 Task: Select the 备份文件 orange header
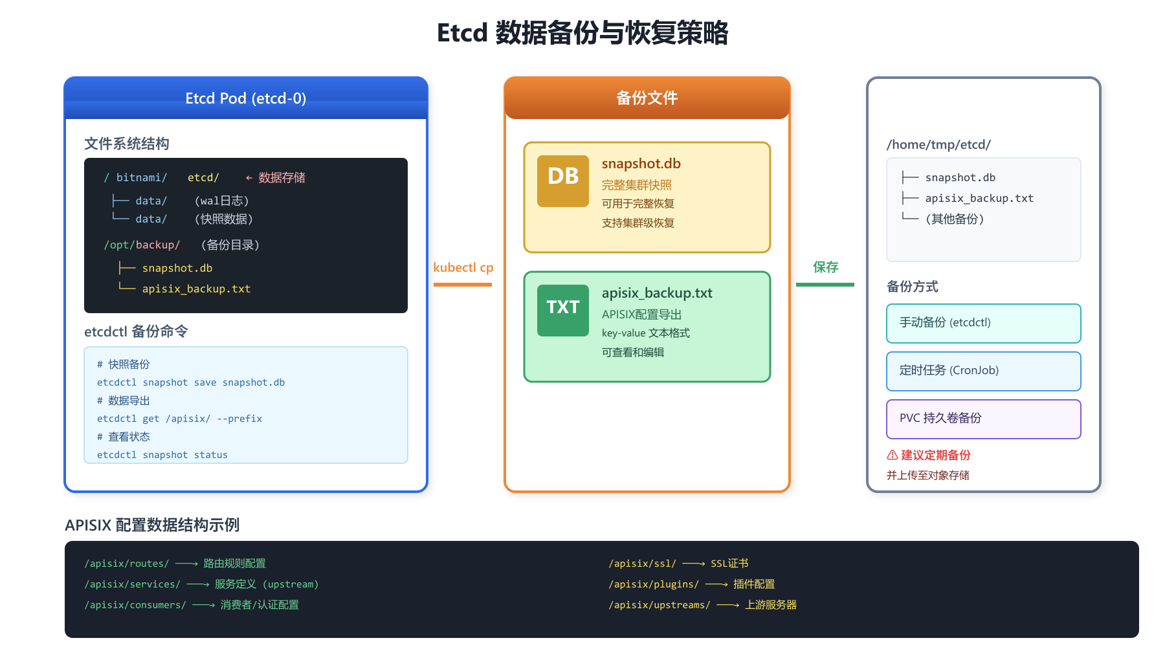pos(647,98)
